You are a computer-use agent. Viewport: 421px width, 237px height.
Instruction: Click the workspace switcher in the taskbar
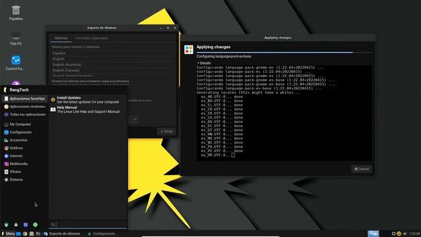tap(374, 234)
